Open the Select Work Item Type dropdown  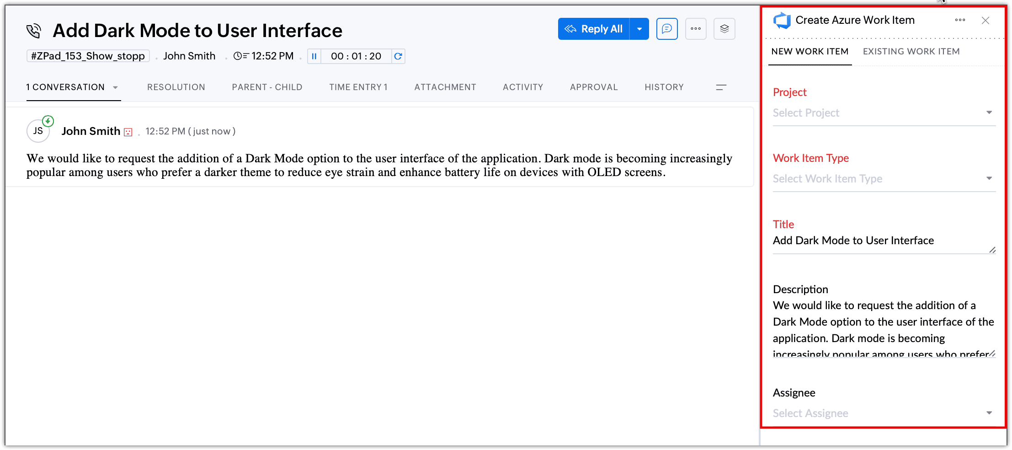pos(884,179)
